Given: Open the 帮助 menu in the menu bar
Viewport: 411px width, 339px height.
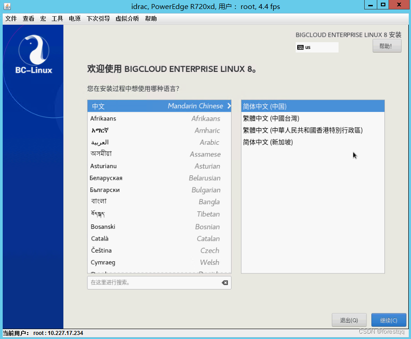Looking at the screenshot, I should click(x=151, y=18).
